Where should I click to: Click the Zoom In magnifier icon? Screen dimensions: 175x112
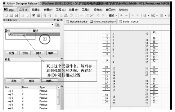45,15
